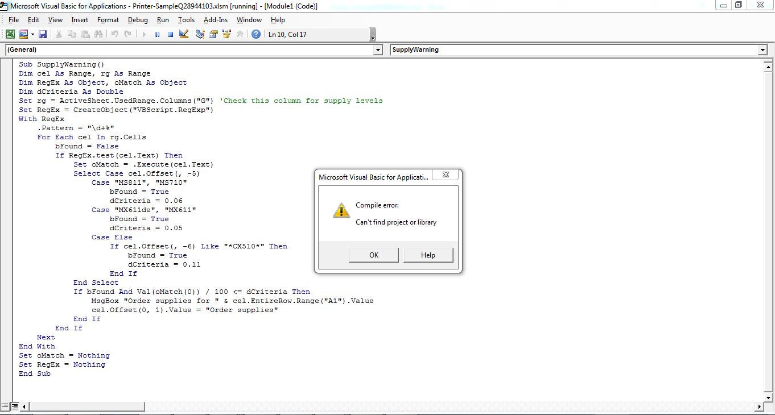This screenshot has width=775, height=415.
Task: Click the Redo arrow icon
Action: 127,34
